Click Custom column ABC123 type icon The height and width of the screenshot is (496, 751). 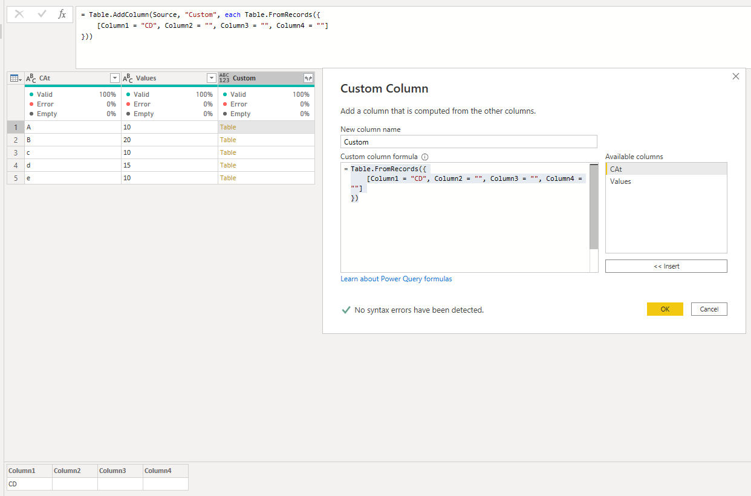coord(224,78)
